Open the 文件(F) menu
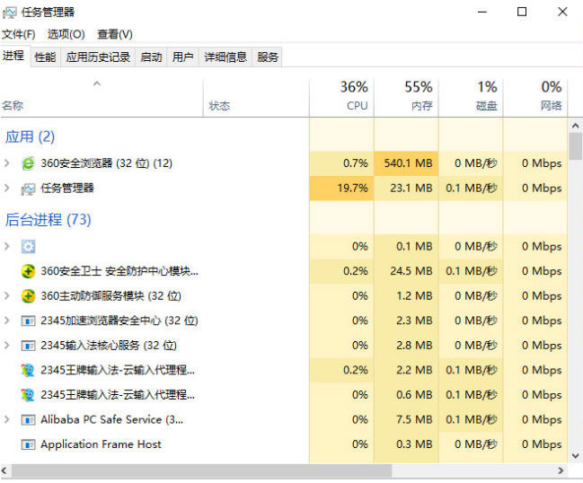This screenshot has height=483, width=583. coord(19,34)
